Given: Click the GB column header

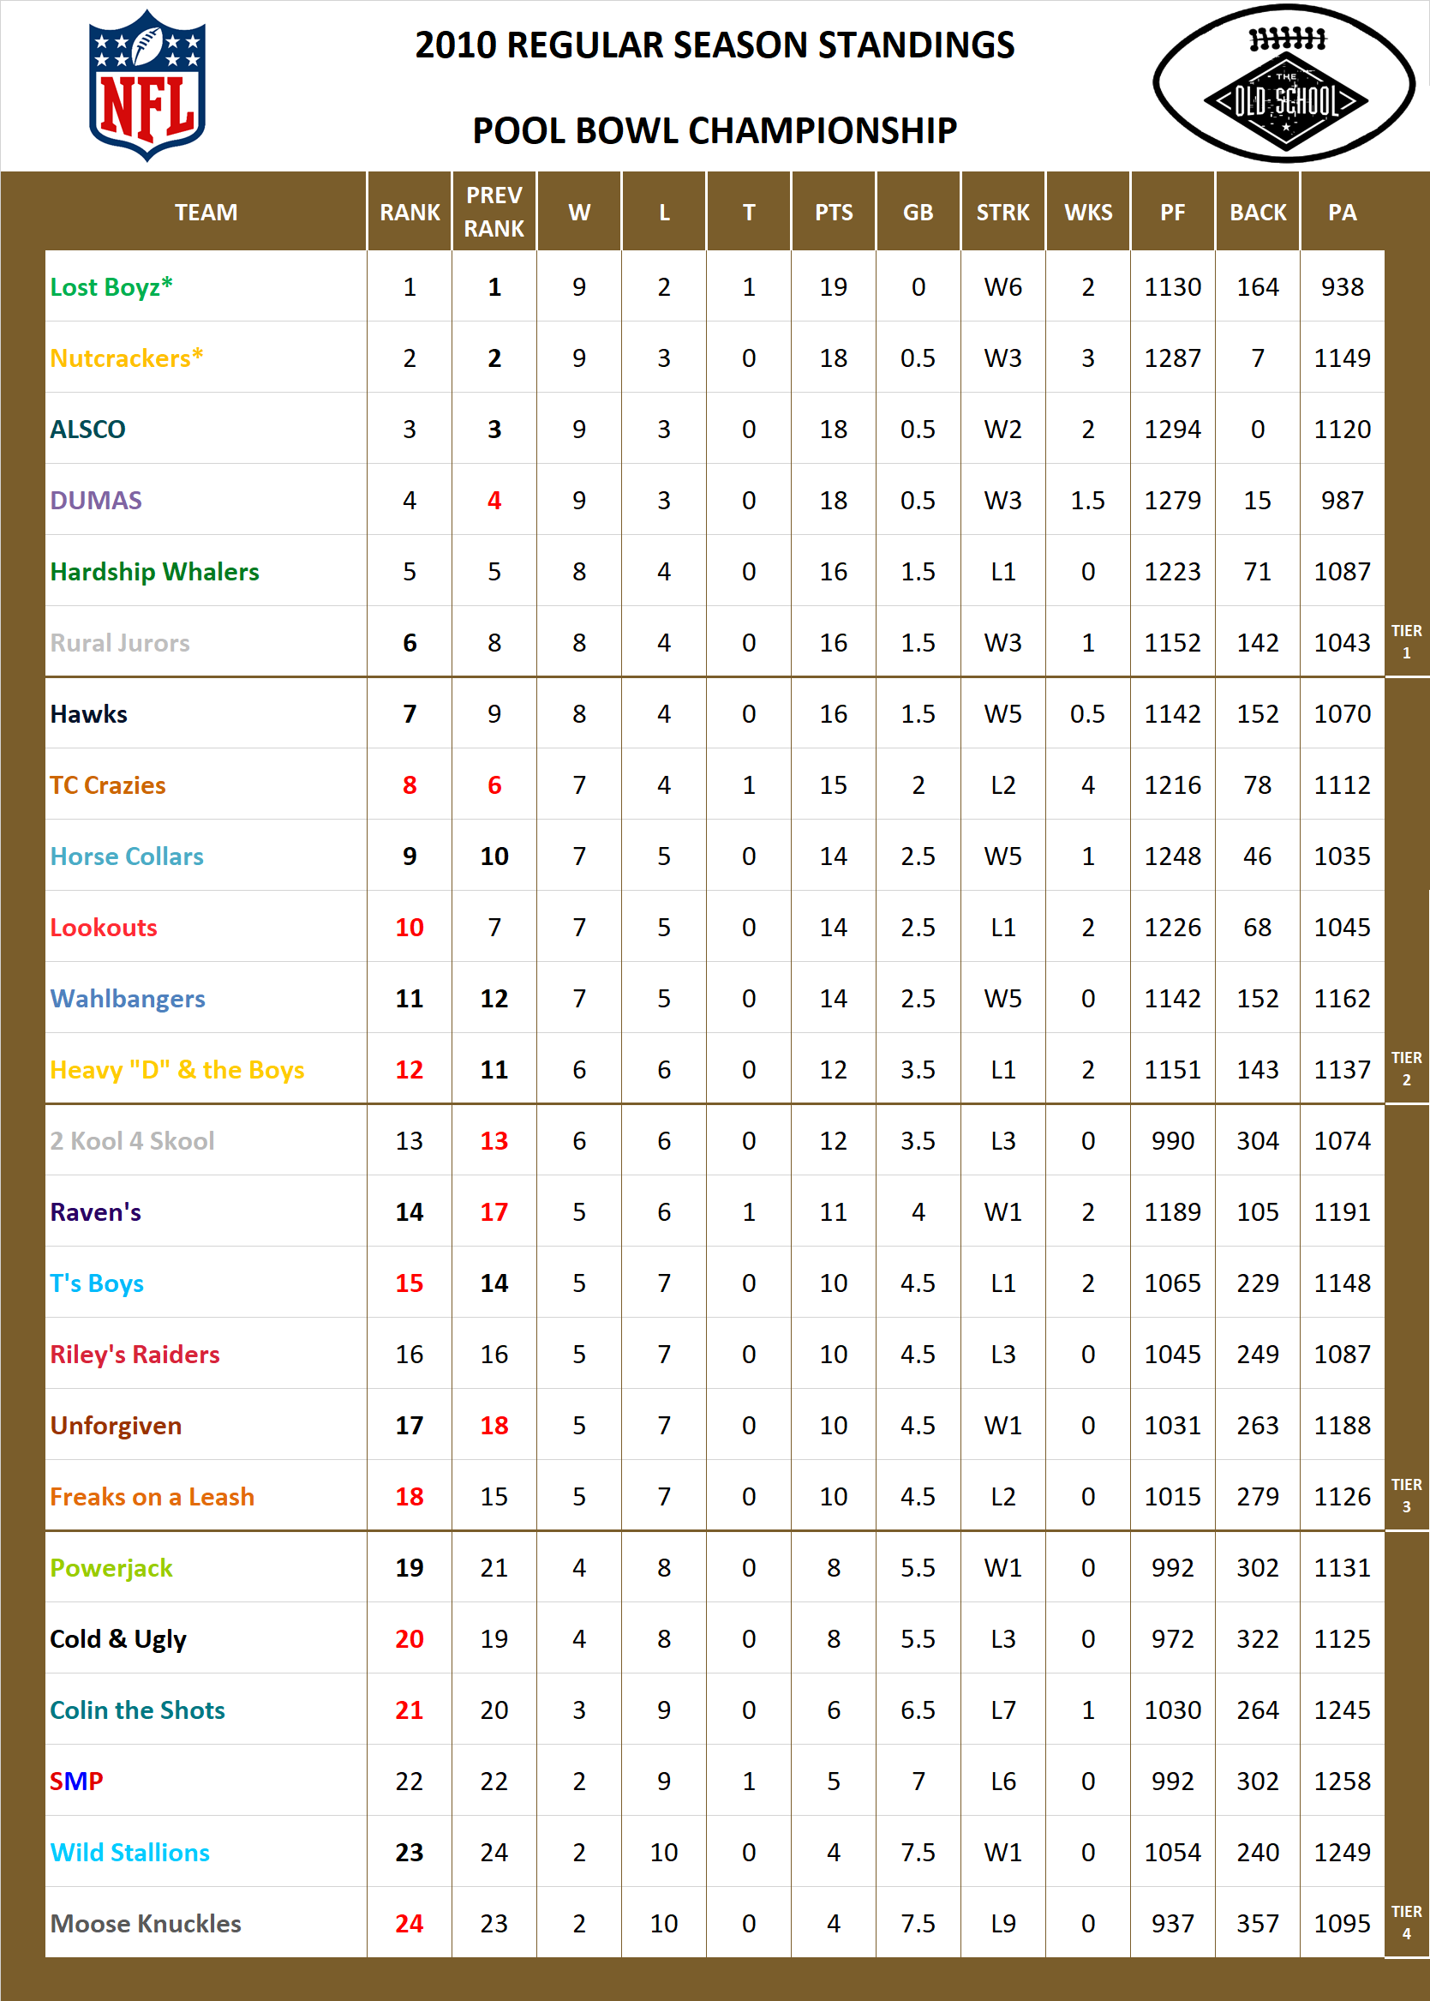Looking at the screenshot, I should click(918, 212).
